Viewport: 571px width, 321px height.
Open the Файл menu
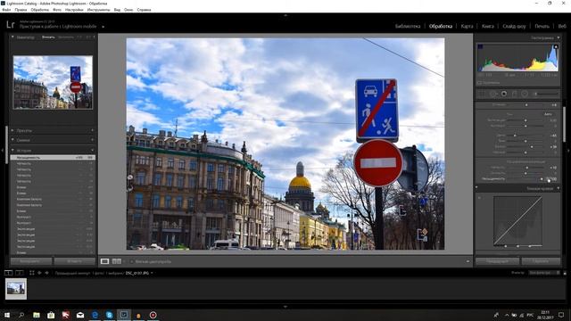(x=6, y=10)
